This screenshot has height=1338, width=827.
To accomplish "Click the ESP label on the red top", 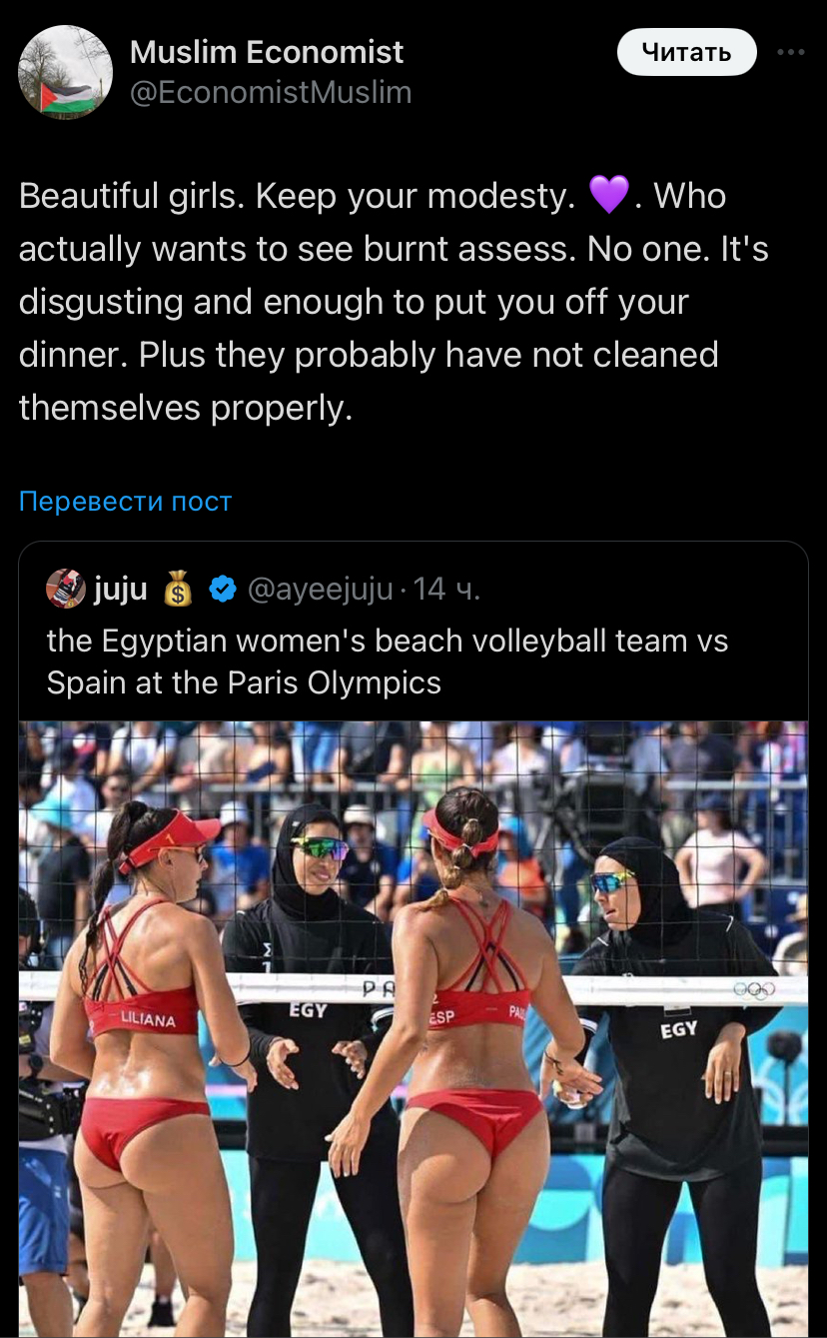I will coord(441,1017).
